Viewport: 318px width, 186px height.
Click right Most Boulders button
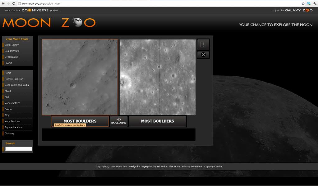click(x=158, y=121)
